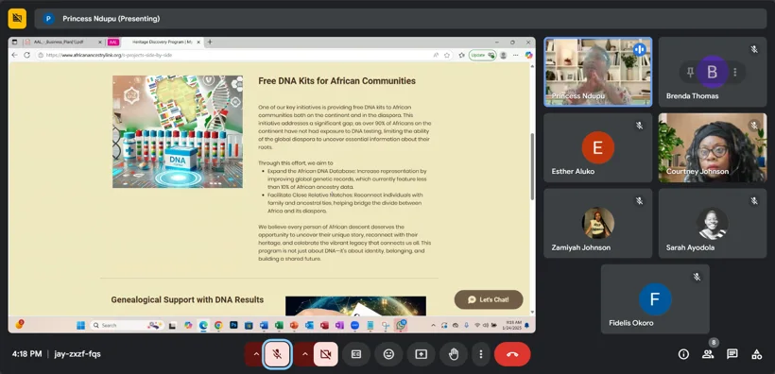This screenshot has height=374, width=775.
Task: Open the browser favorites list icon
Action: (461, 56)
